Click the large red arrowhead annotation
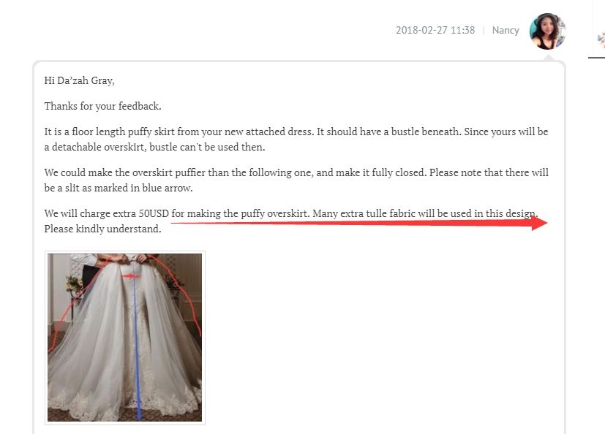This screenshot has height=434, width=605. pos(539,223)
